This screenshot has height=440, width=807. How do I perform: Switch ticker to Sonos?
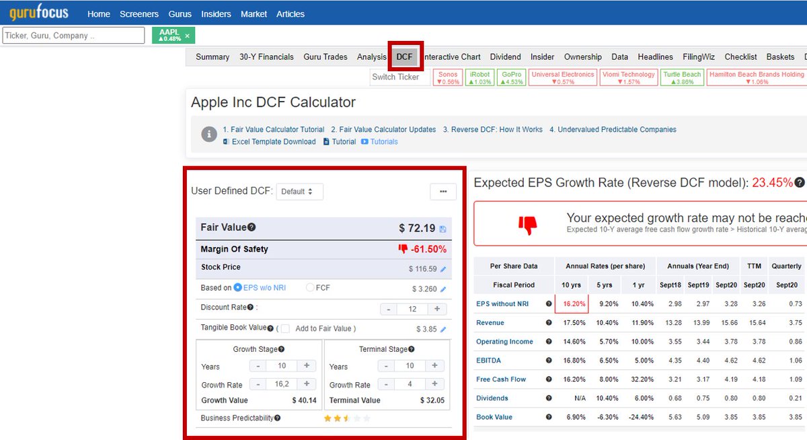pyautogui.click(x=448, y=77)
